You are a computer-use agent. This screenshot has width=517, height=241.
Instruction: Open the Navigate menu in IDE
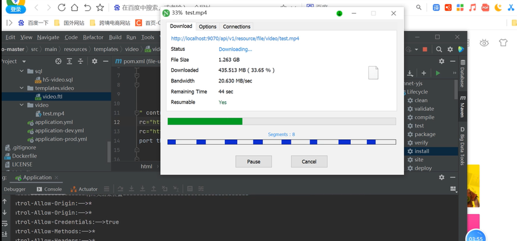48,37
